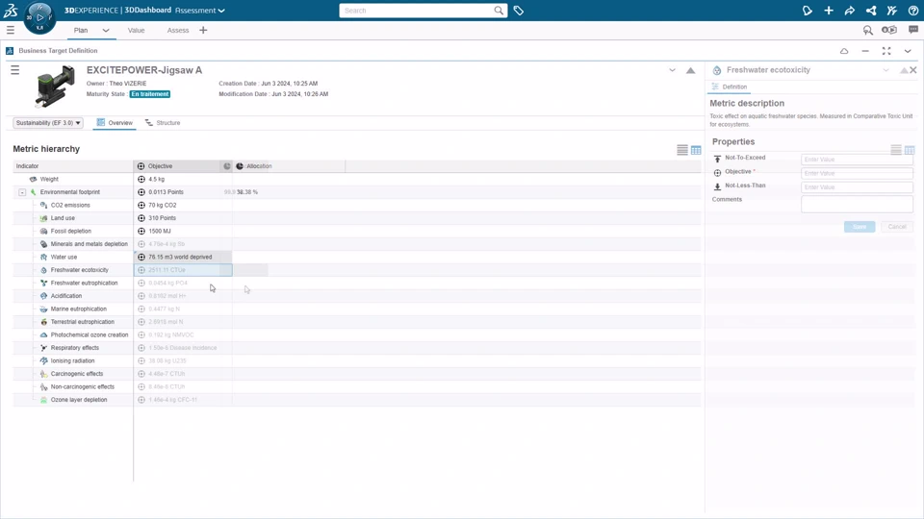Click the user search icon under header
Image resolution: width=924 pixels, height=519 pixels.
tap(868, 30)
